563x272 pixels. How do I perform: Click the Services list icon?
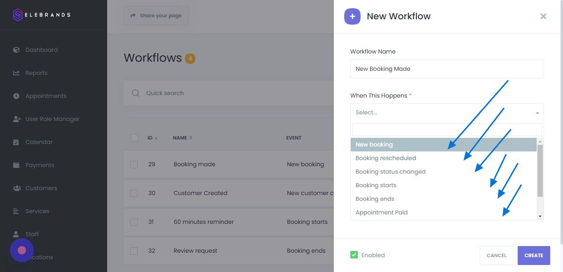pyautogui.click(x=16, y=211)
